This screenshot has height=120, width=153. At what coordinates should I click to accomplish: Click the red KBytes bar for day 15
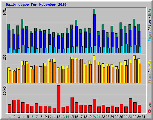[x=72, y=105]
